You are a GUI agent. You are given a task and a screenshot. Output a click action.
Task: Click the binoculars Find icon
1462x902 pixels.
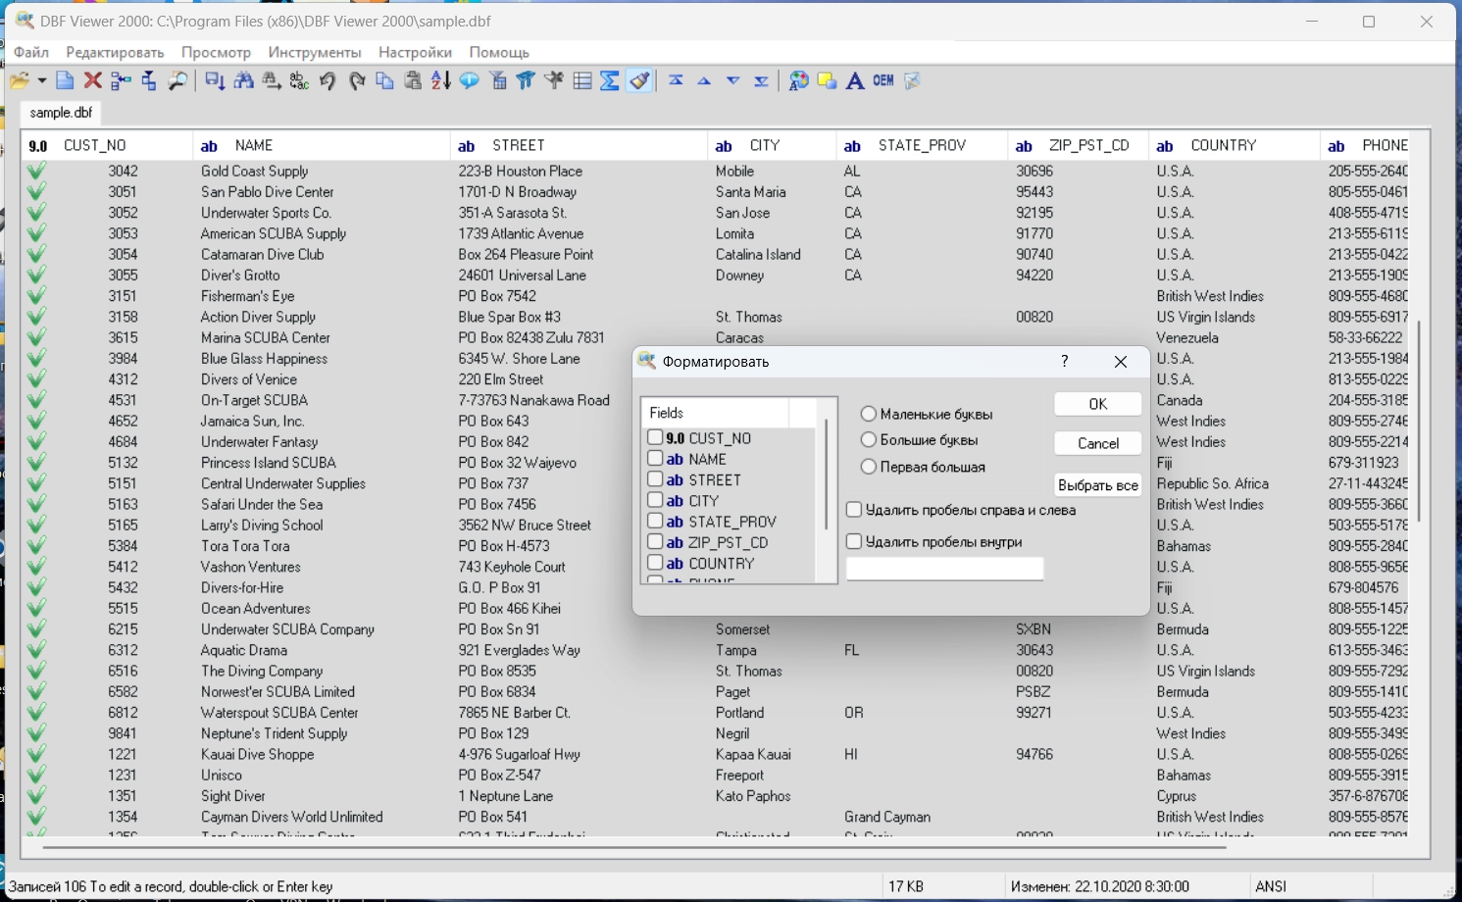[244, 81]
